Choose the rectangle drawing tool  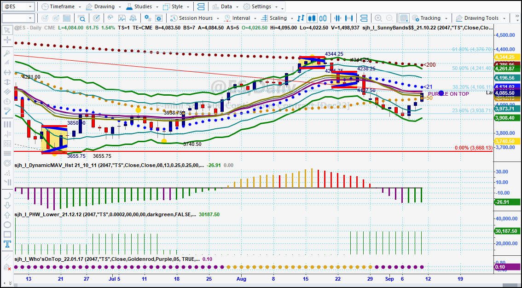[7, 235]
